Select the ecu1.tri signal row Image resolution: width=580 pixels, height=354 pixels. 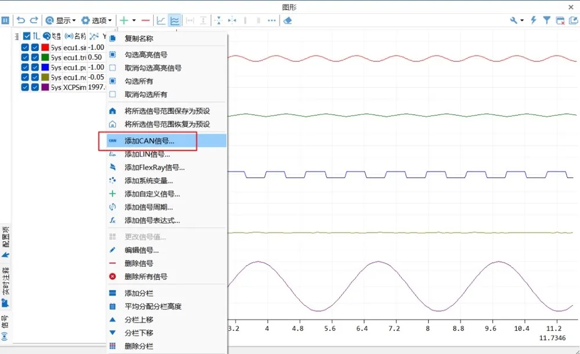(63, 57)
